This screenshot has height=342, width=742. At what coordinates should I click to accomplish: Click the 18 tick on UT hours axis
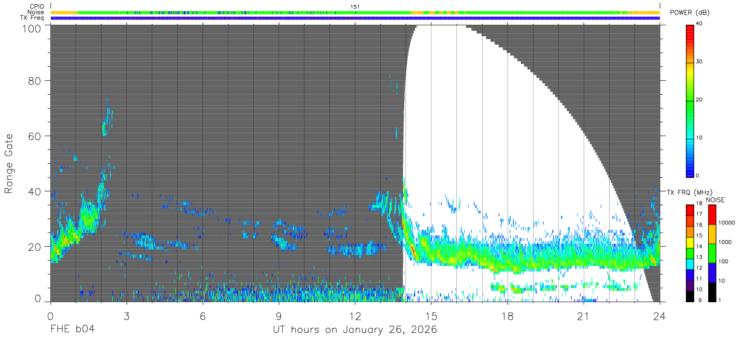click(508, 315)
